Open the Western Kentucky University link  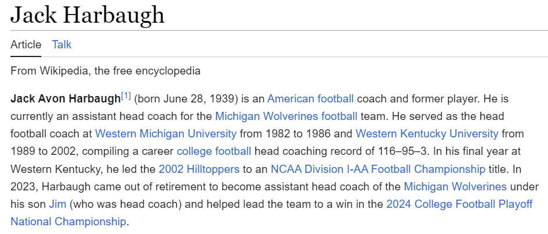coord(427,134)
